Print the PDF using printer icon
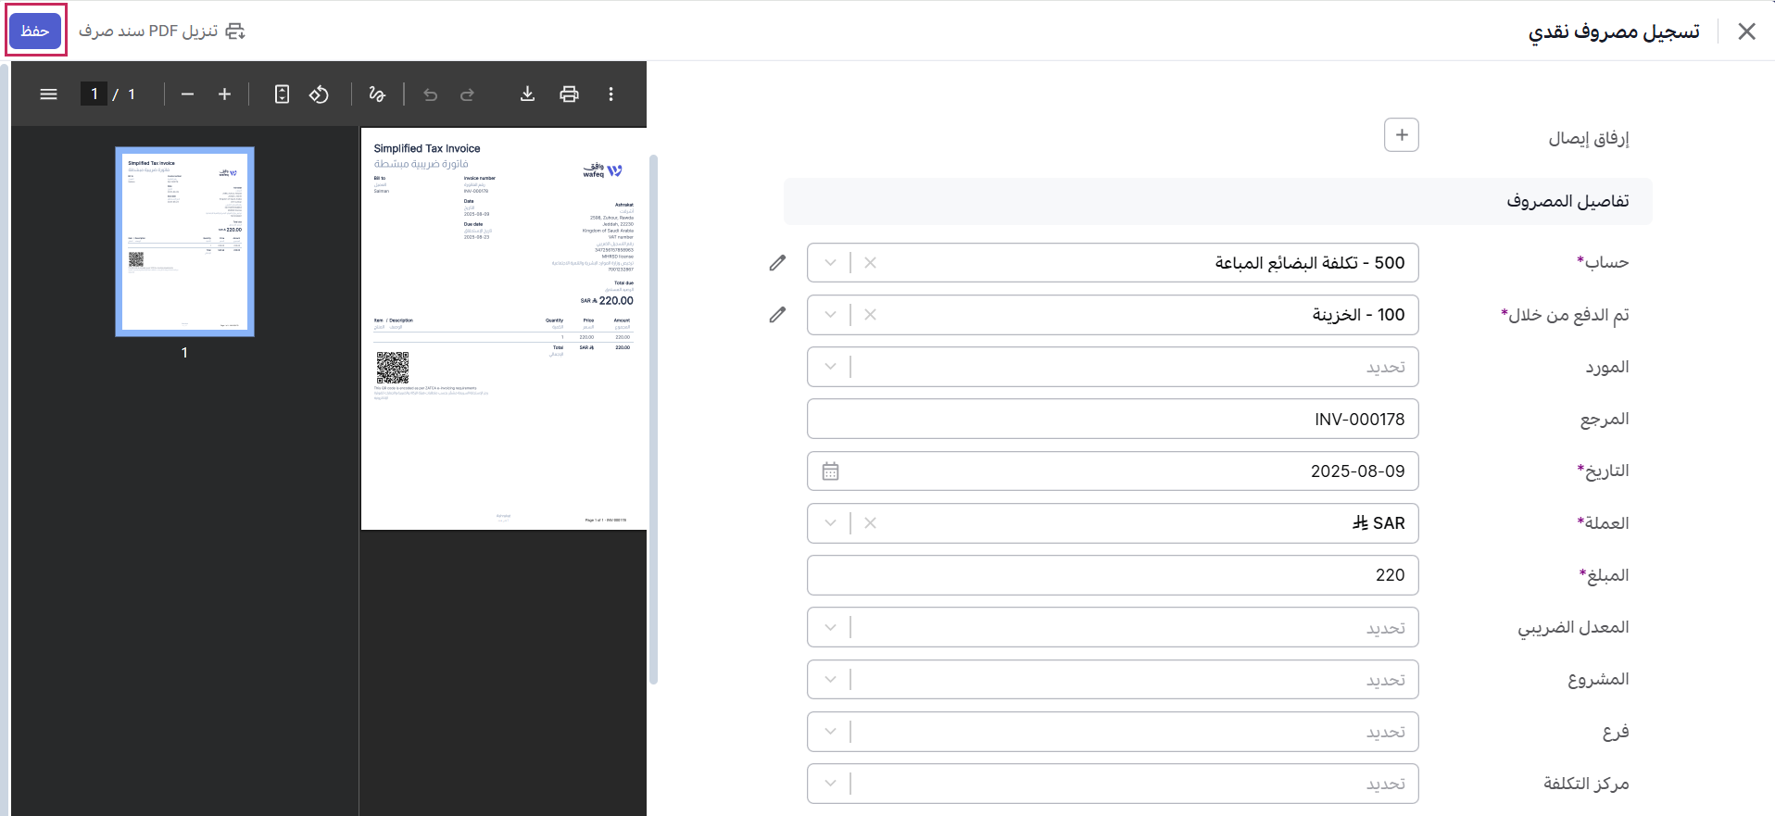Image resolution: width=1775 pixels, height=816 pixels. [569, 94]
